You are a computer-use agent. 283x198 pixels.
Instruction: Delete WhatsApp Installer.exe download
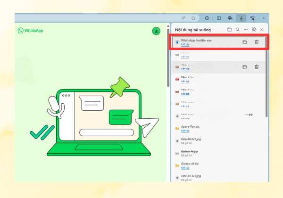[x=257, y=42]
